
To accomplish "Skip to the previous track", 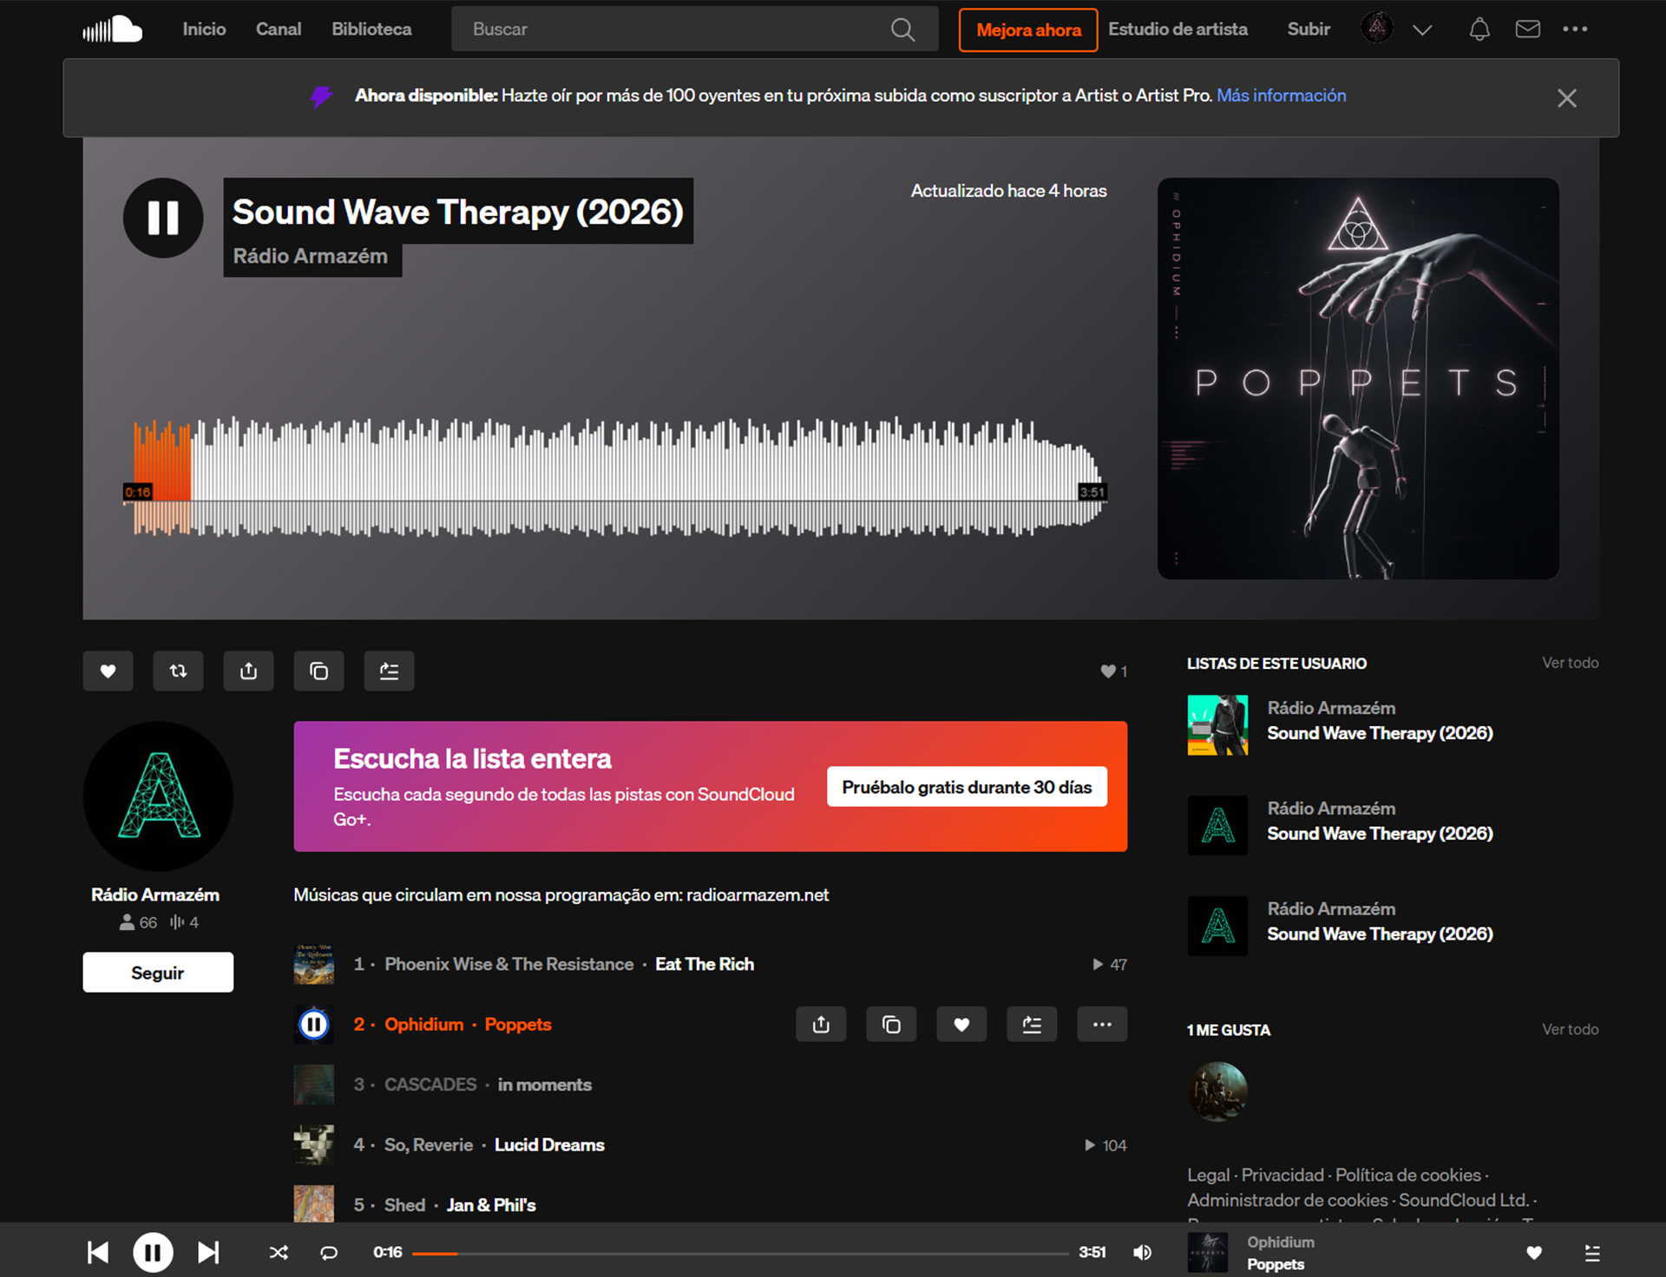I will (x=98, y=1252).
